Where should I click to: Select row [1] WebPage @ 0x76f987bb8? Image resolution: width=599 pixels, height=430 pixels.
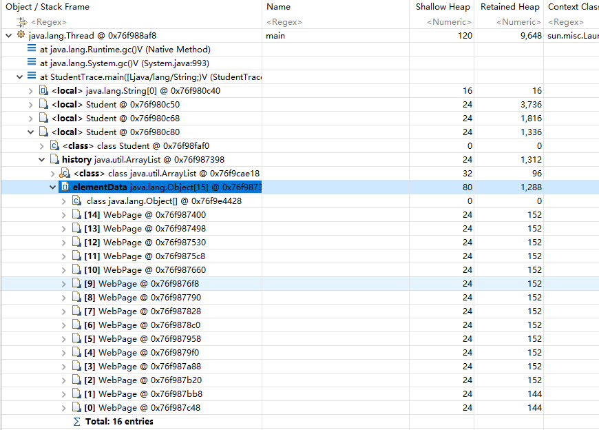tap(299, 393)
